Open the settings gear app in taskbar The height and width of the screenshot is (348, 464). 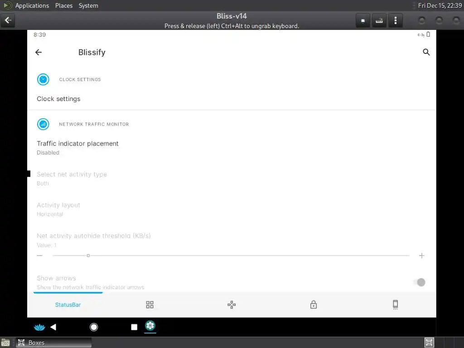(x=150, y=326)
